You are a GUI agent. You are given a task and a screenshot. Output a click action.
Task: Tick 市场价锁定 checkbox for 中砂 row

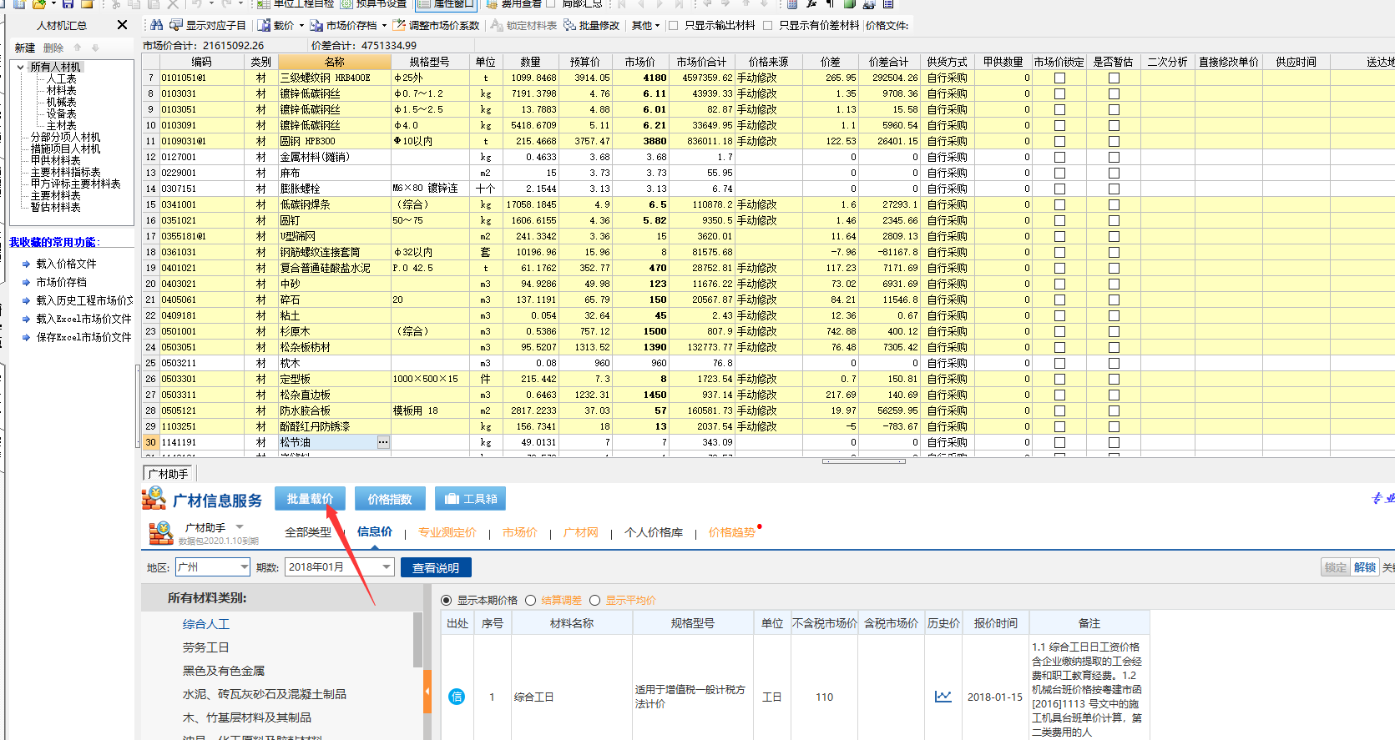[1059, 284]
